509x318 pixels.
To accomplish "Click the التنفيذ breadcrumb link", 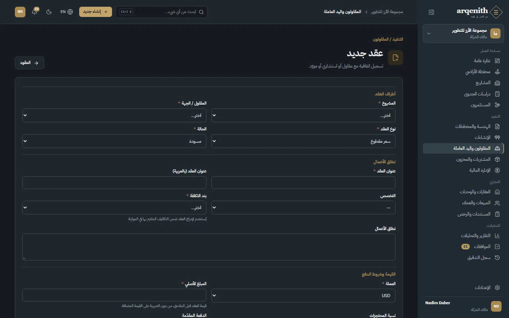I will coord(398,39).
